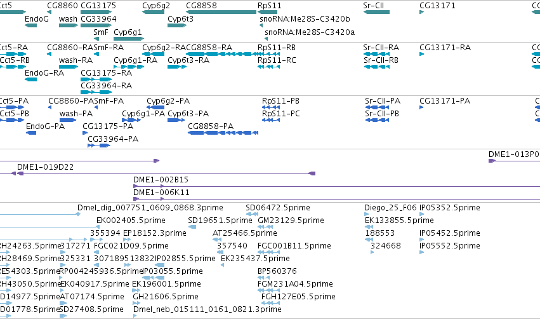
Task: Click the FGH127E05.5prime EST label
Action: [298, 297]
